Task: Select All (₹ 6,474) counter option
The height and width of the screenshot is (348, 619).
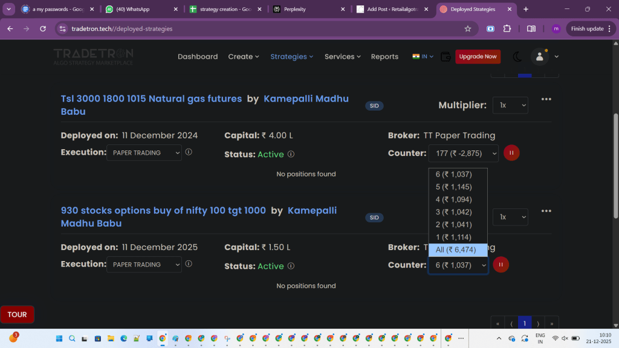Action: coord(458,250)
